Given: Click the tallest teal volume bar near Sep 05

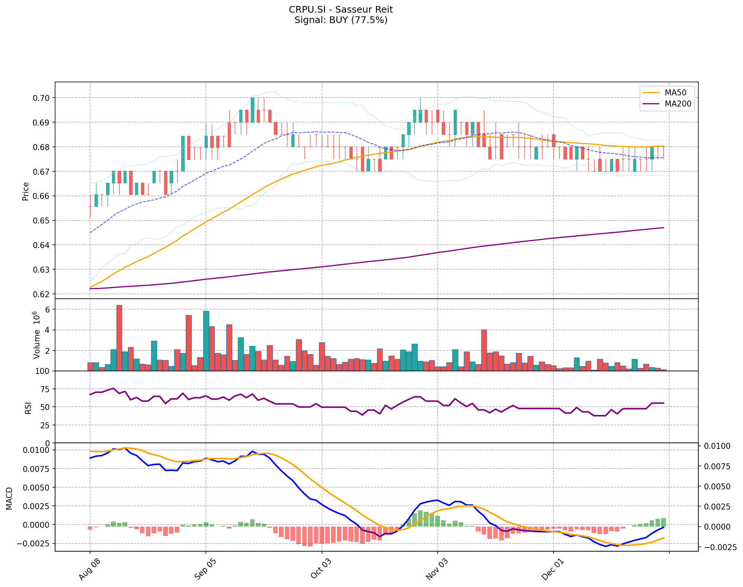Looking at the screenshot, I should [206, 340].
